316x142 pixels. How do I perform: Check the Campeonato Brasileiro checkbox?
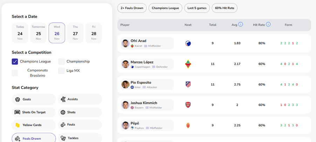15,73
